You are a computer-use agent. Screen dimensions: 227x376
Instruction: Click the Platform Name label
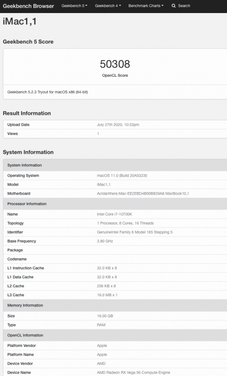point(21,354)
